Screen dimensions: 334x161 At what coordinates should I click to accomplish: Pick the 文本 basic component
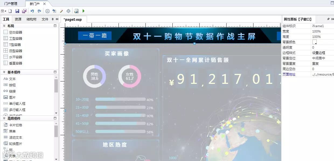pyautogui.click(x=10, y=79)
